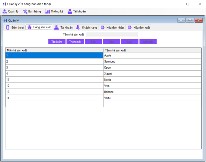Select the cell with ID 3
The width and height of the screenshot is (206, 162).
coord(54,67)
